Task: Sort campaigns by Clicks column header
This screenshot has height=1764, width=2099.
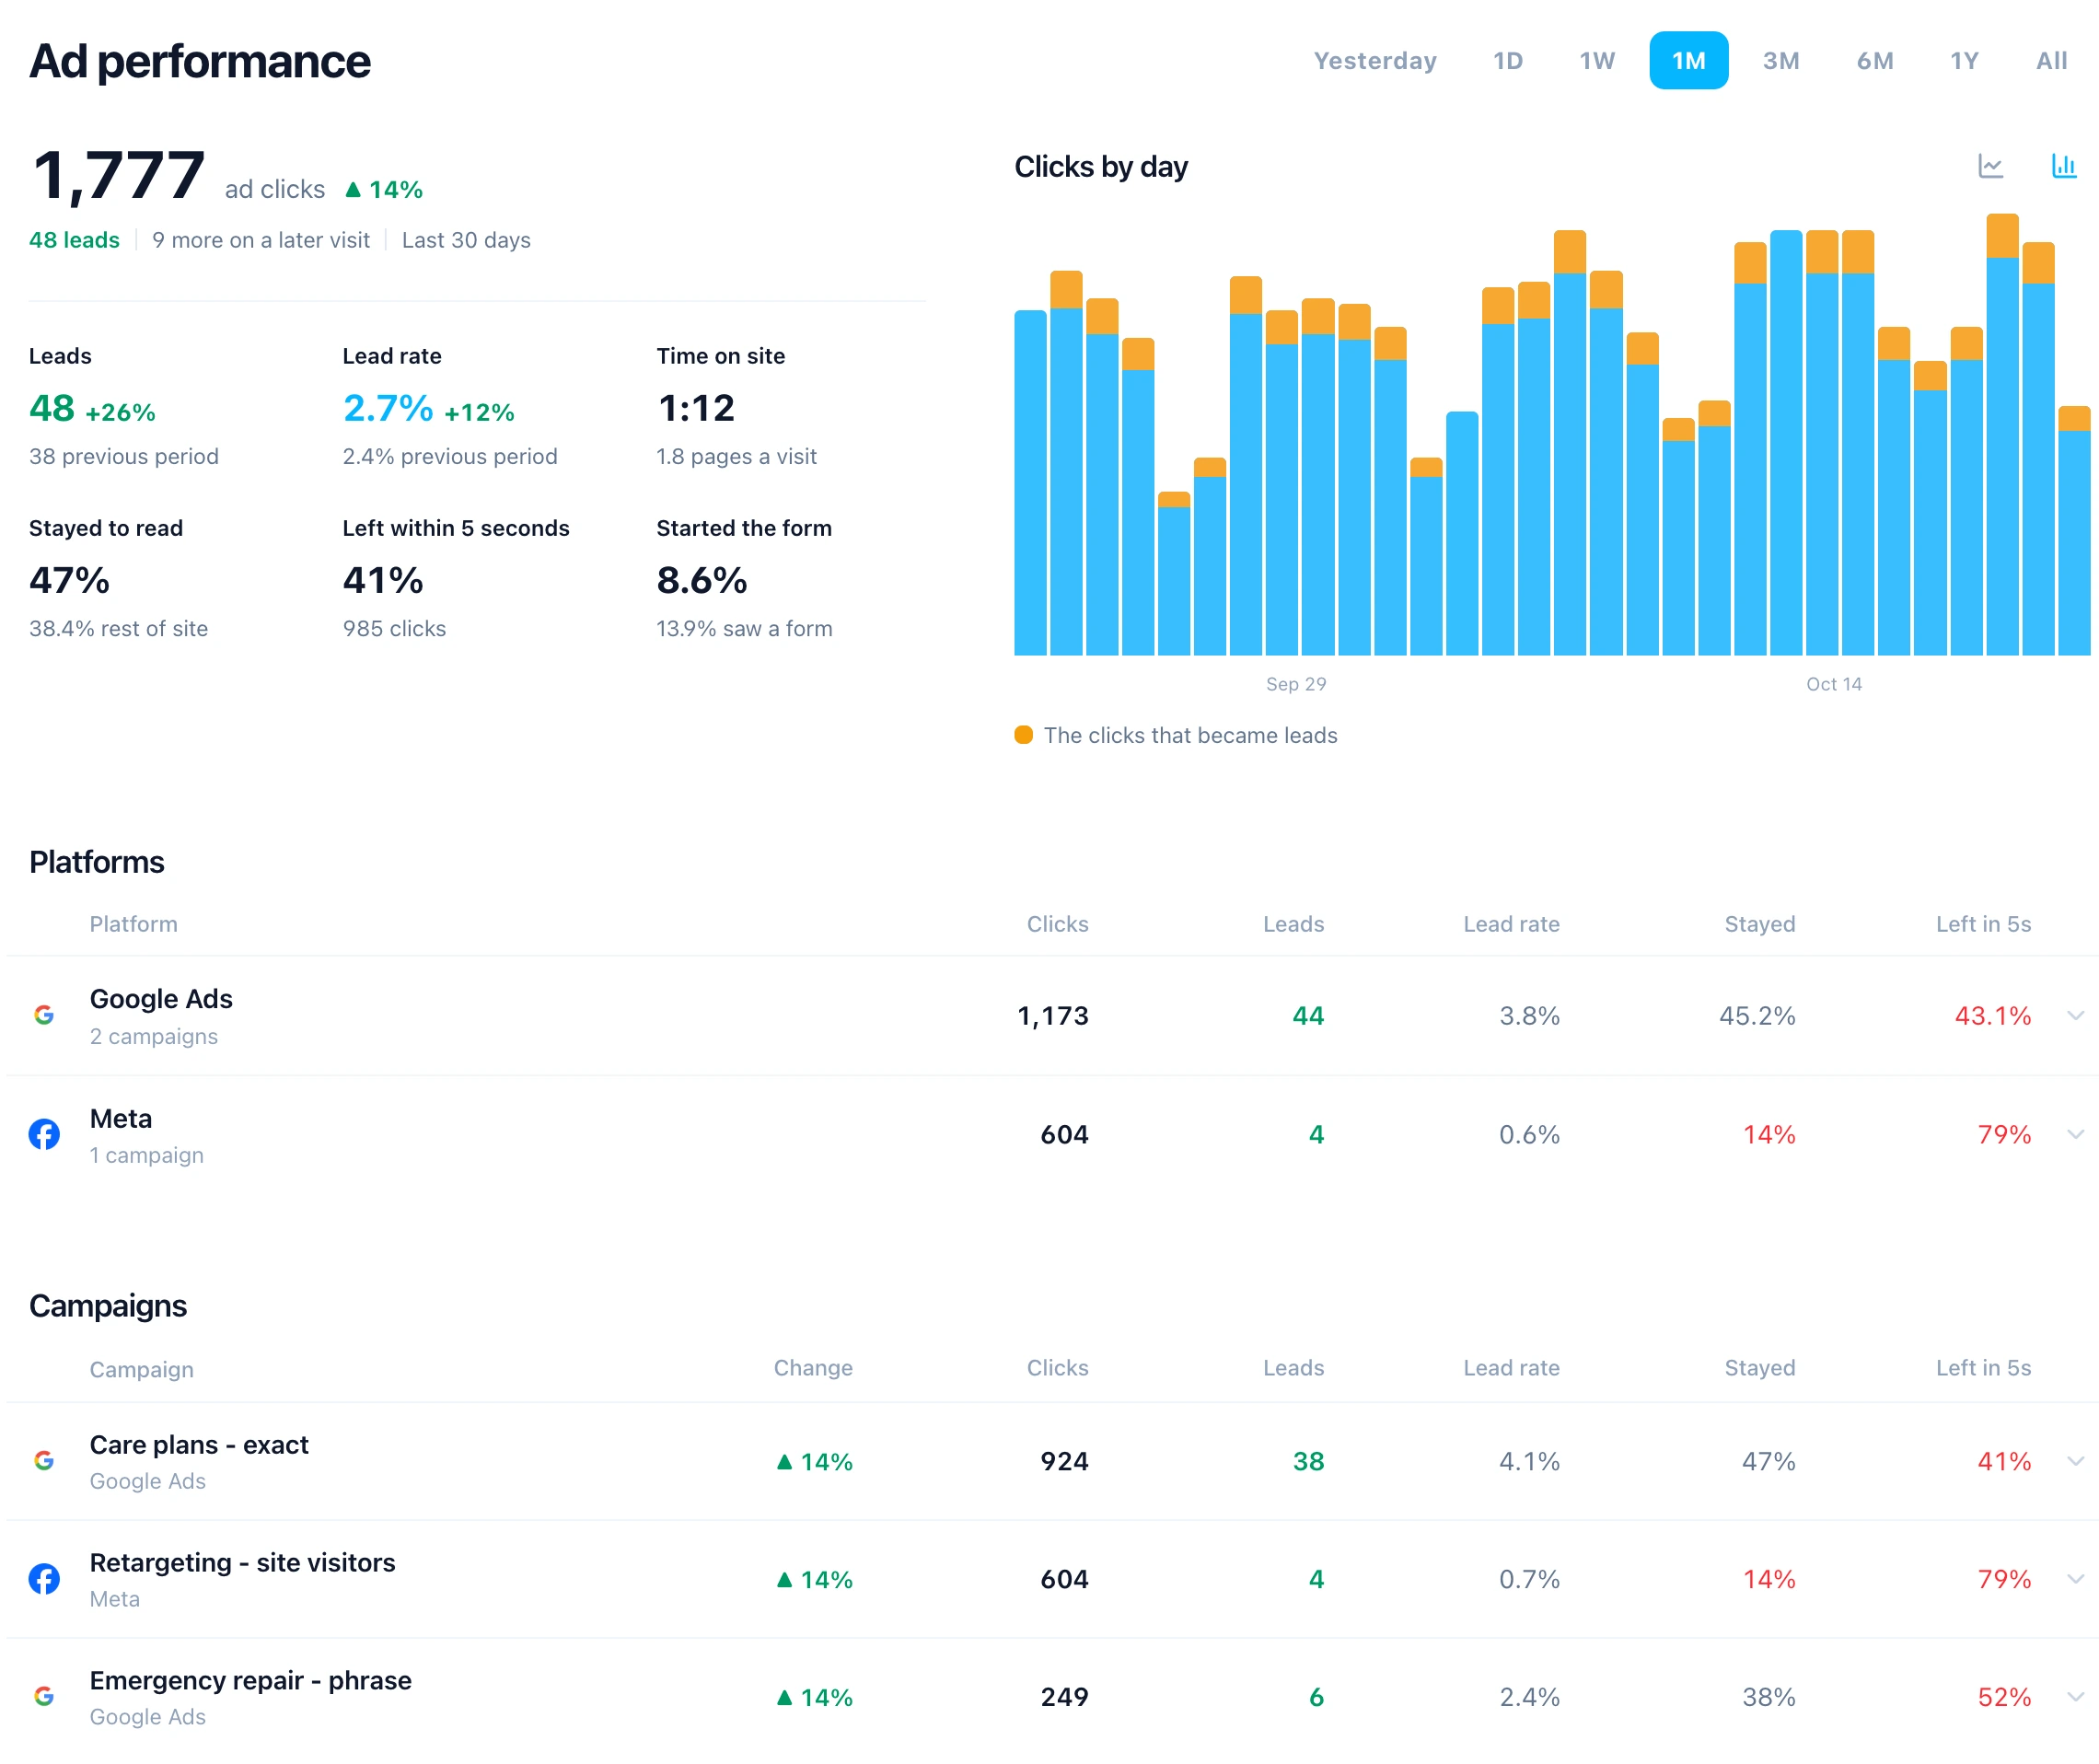Action: (1057, 1368)
